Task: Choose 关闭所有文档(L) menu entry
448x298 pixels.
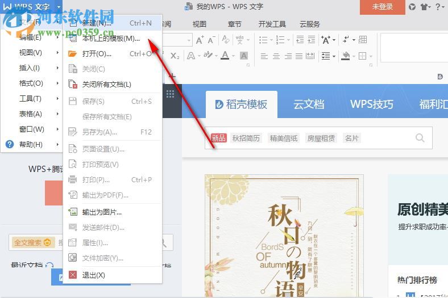Action: coord(113,85)
